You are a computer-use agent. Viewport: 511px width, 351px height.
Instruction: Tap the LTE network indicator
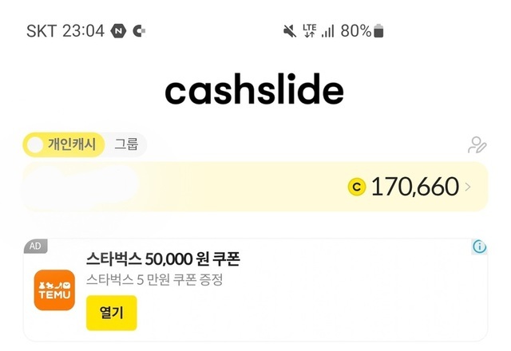pyautogui.click(x=310, y=31)
